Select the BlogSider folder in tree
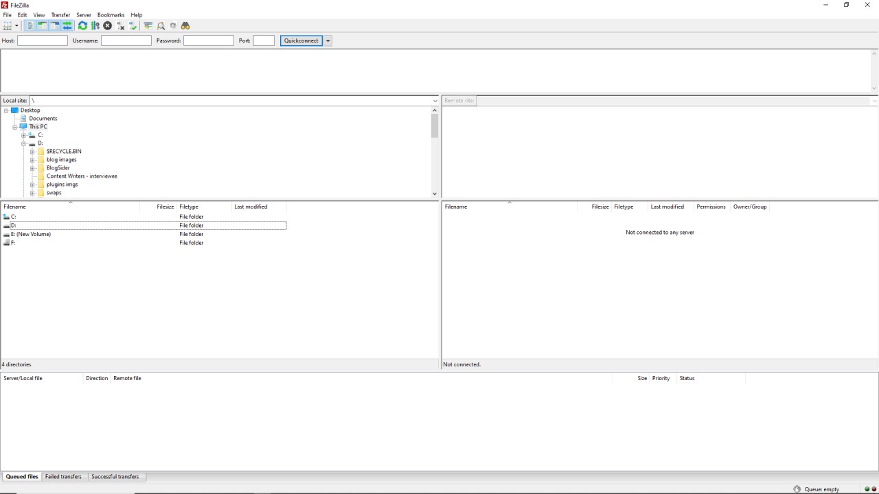Viewport: 879px width, 494px height. tap(58, 168)
